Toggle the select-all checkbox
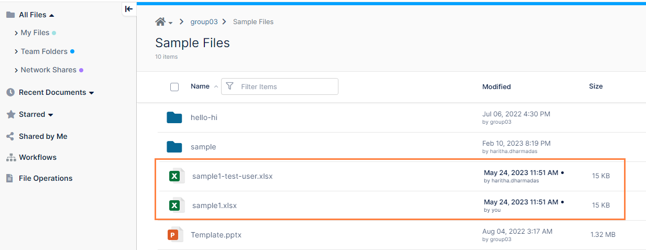 pyautogui.click(x=174, y=87)
